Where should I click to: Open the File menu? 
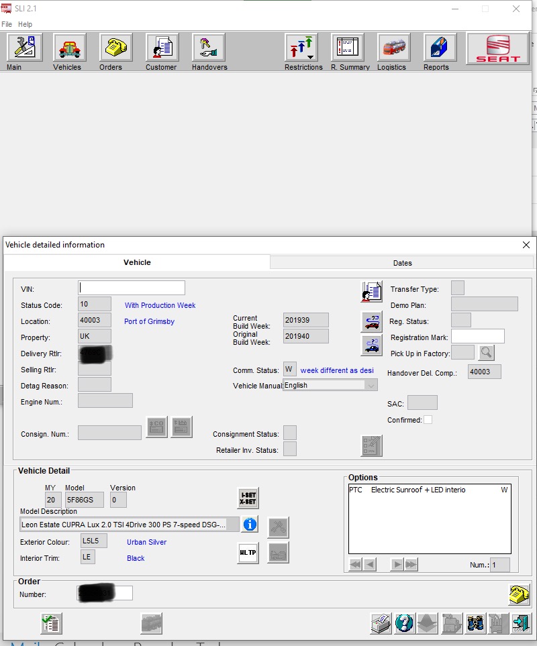(x=7, y=24)
